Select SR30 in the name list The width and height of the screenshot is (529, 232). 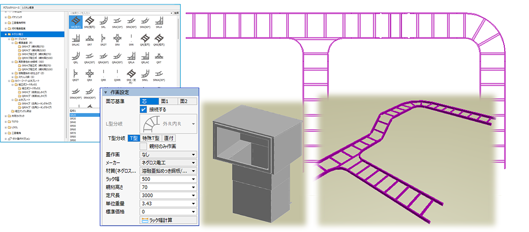click(x=73, y=119)
